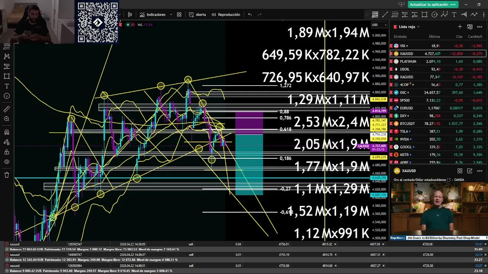The image size is (488, 274).
Task: Expand the Balance 9 880.42 EUR row
Action: point(7,271)
